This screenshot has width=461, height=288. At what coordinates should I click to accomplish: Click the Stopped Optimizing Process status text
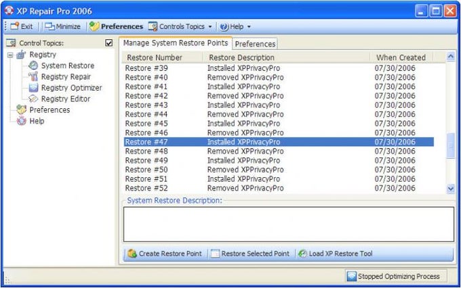coord(399,277)
